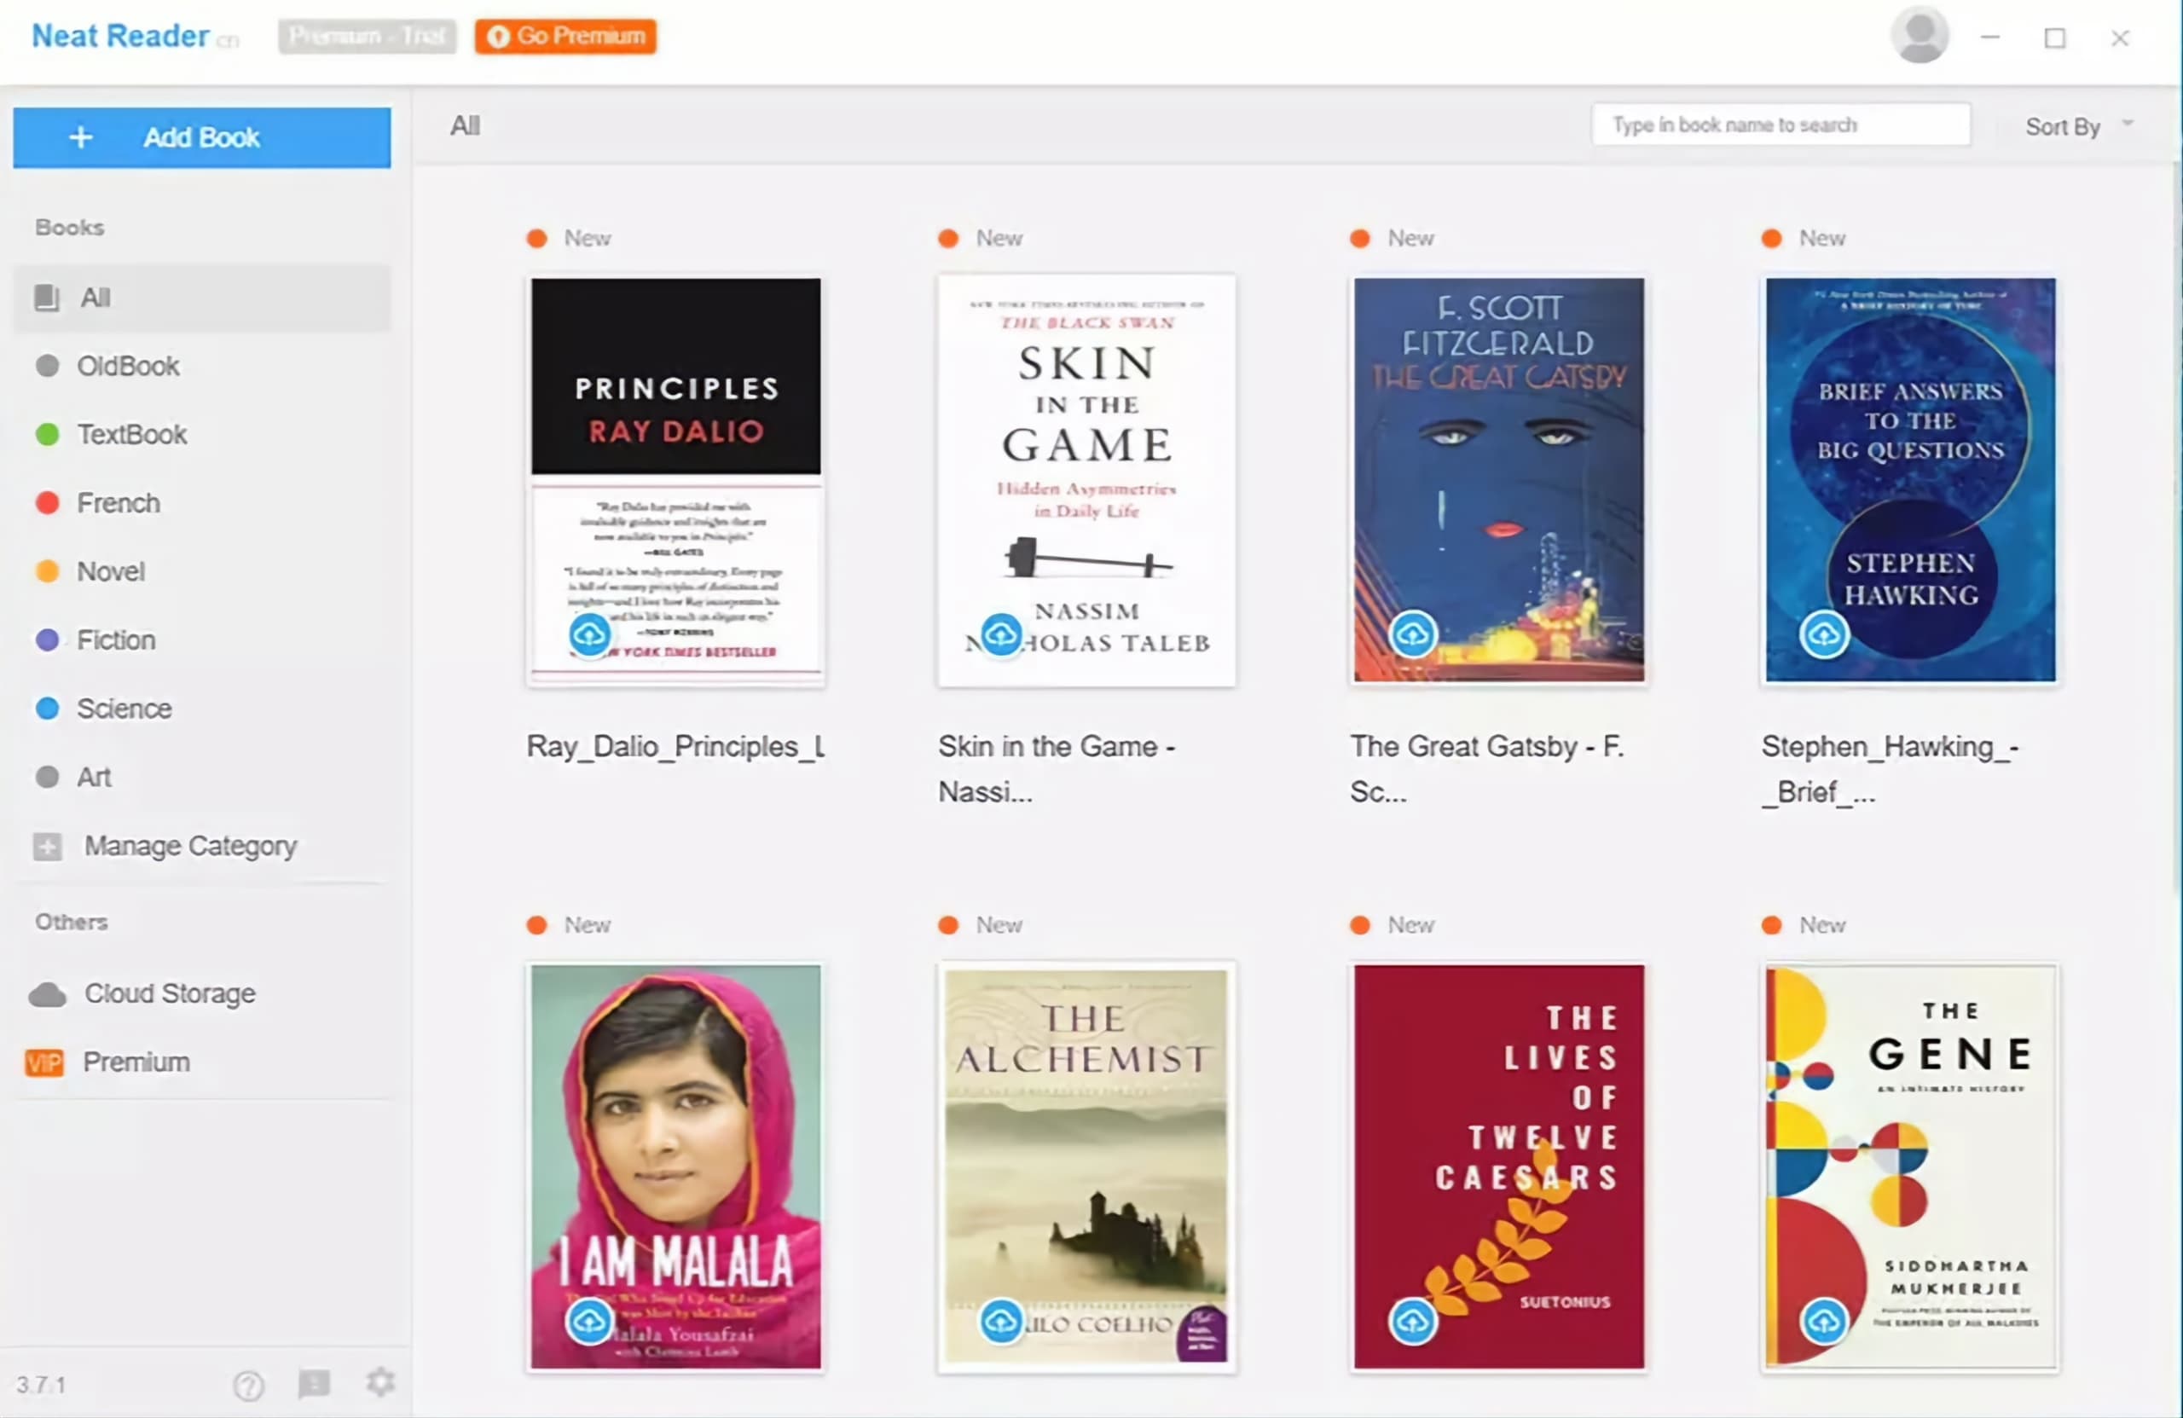Click the cloud upload icon on The Alchemist

(x=1001, y=1321)
